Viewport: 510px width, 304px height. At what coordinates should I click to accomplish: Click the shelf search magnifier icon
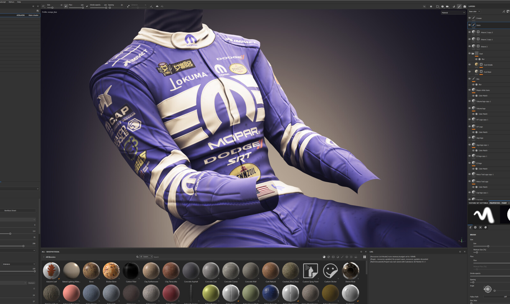pos(137,257)
